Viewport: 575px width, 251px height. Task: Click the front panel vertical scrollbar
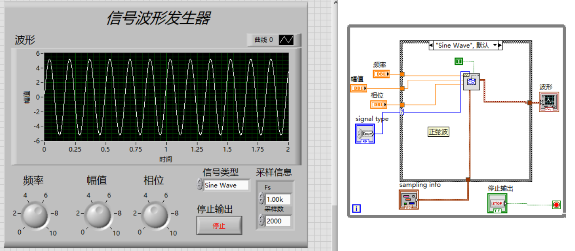pos(335,125)
